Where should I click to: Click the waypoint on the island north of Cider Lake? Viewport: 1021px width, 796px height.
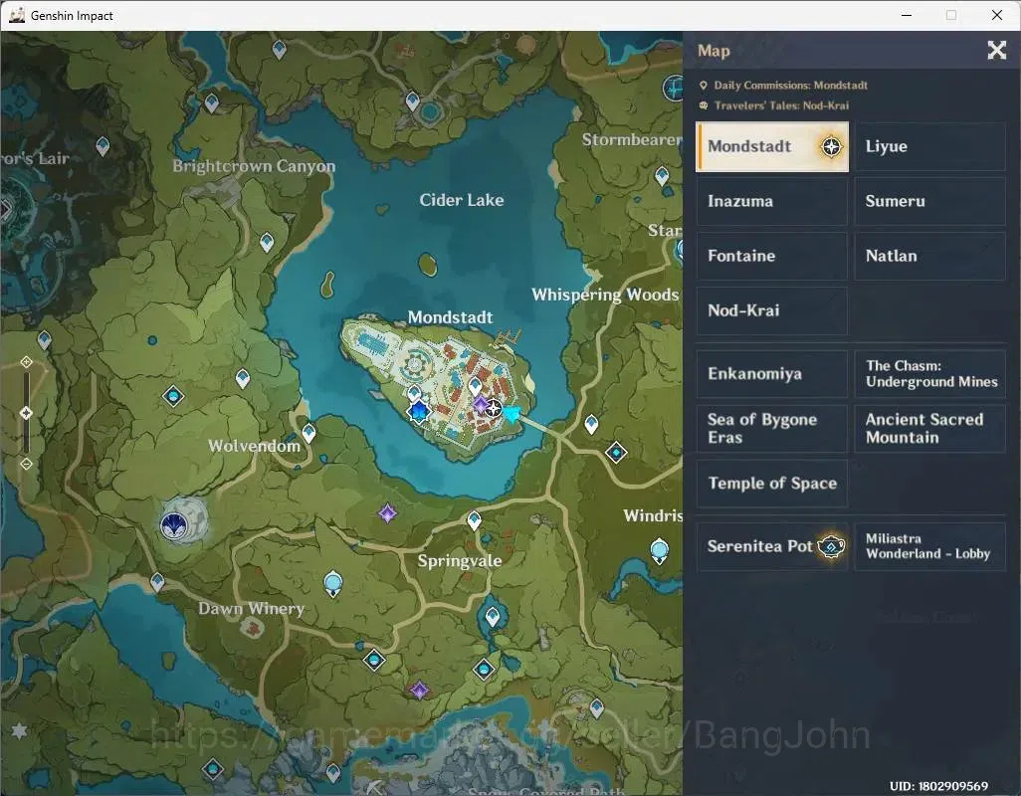412,101
